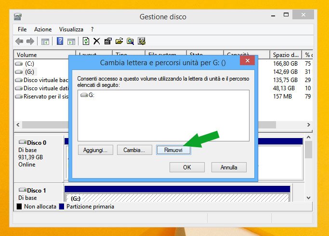This screenshot has height=236, width=329.
Task: Select Riservato per il sis volume row
Action: pyautogui.click(x=42, y=97)
